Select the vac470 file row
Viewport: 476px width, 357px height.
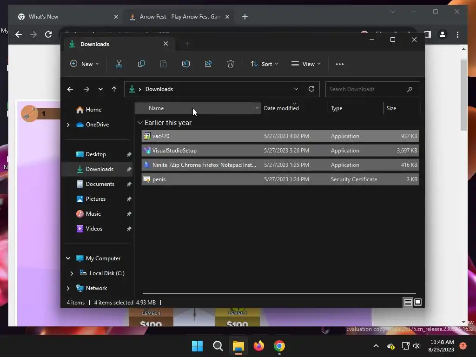[280, 136]
